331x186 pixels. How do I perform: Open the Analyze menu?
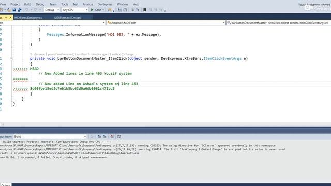tap(88, 4)
